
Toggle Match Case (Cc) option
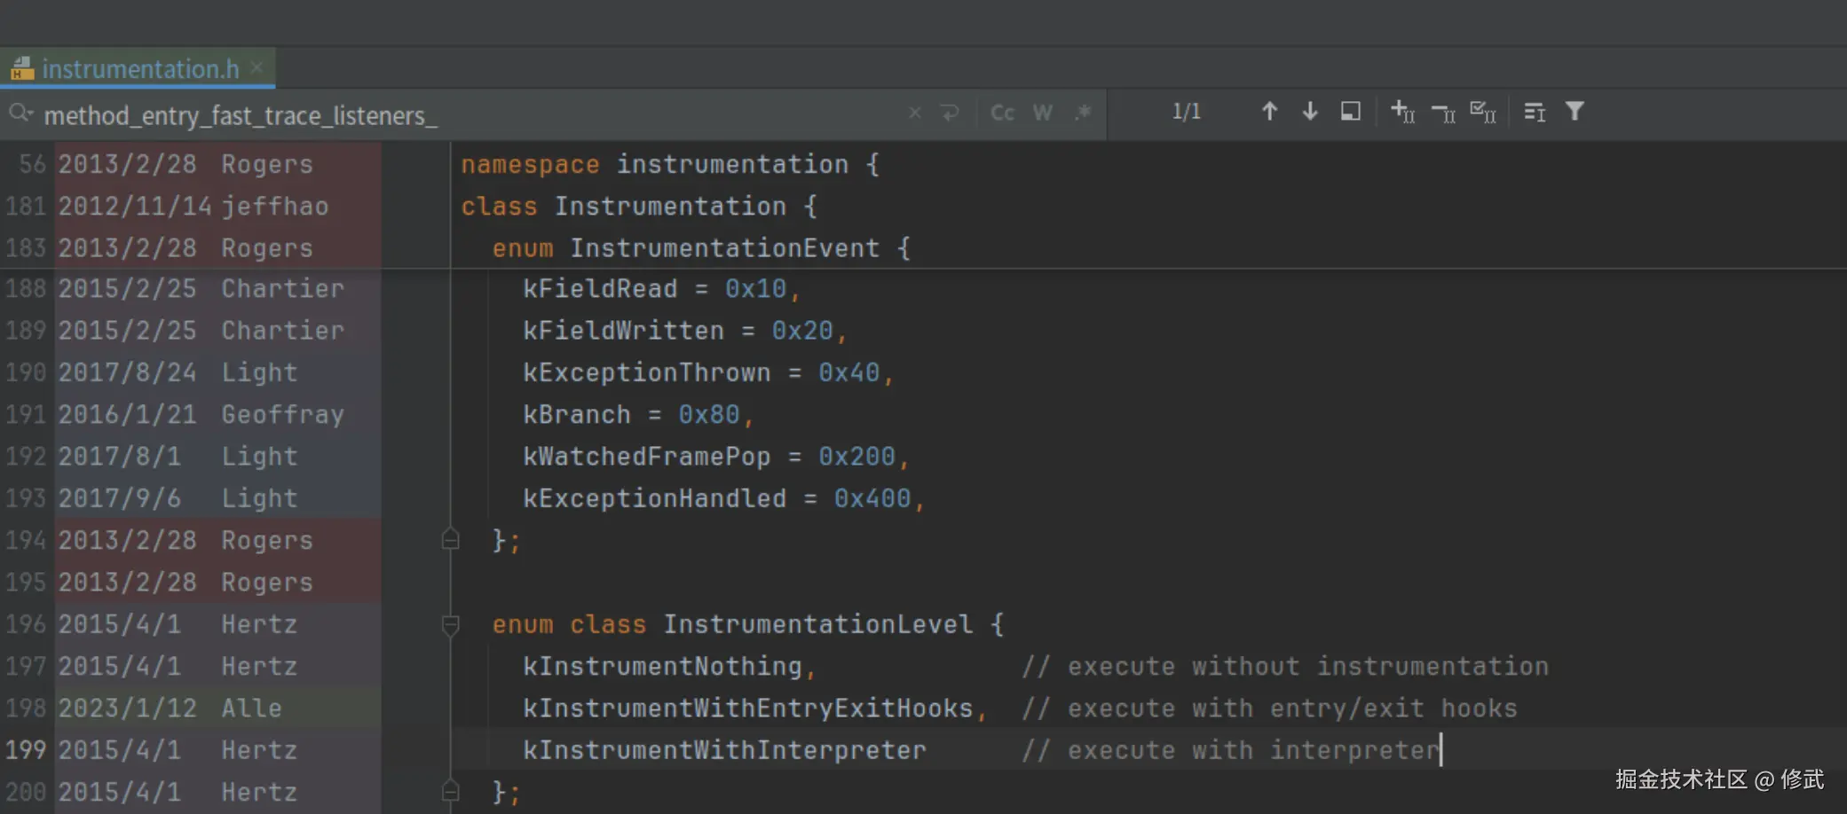(1002, 113)
